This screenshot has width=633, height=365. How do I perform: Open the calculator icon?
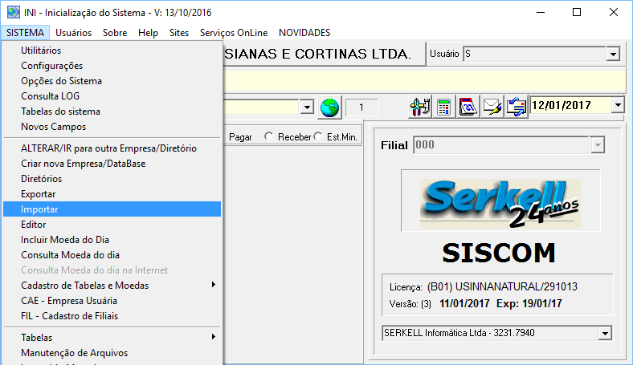pyautogui.click(x=443, y=107)
